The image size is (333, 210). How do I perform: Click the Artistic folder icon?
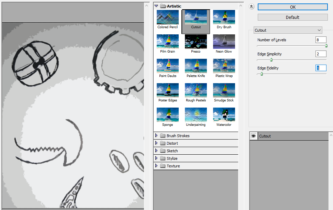point(163,6)
